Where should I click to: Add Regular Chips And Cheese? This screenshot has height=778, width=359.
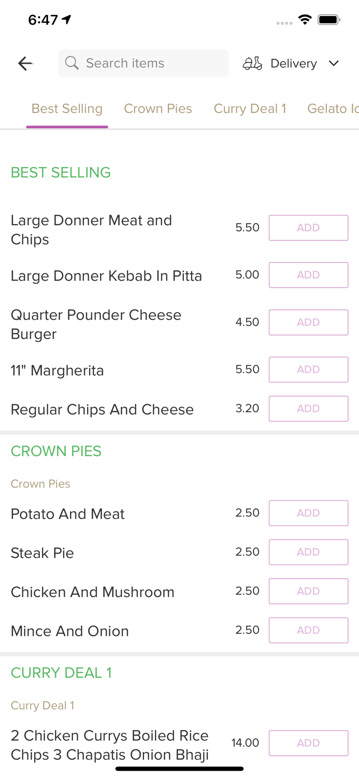[308, 408]
